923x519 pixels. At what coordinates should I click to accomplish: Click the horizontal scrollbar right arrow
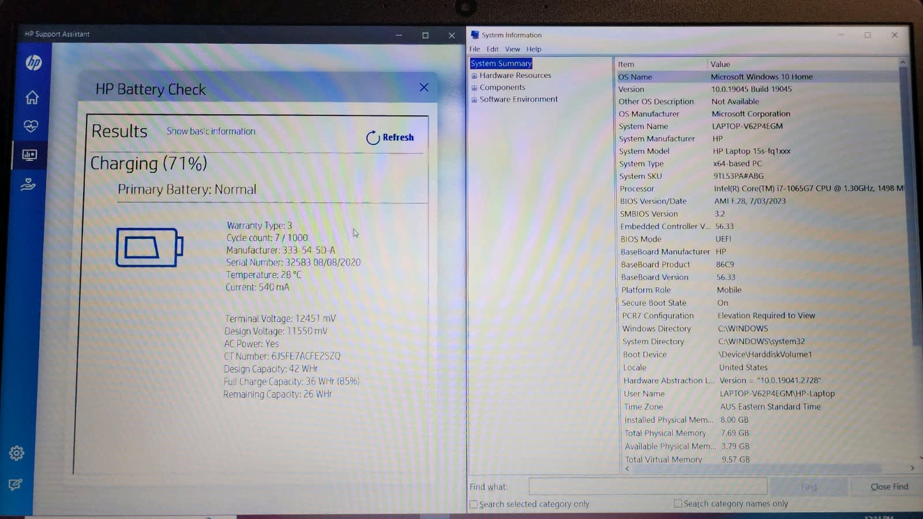[912, 468]
